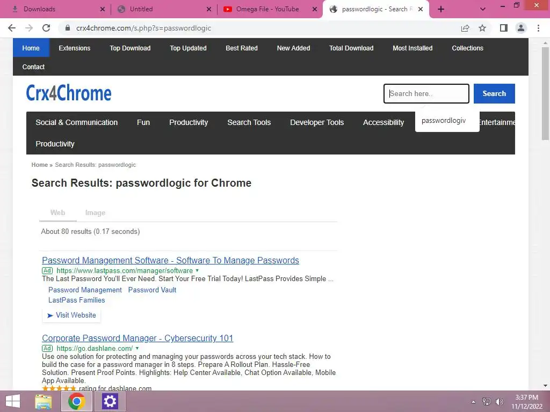Open Most Installed page
Viewport: 550px width, 412px height.
412,48
